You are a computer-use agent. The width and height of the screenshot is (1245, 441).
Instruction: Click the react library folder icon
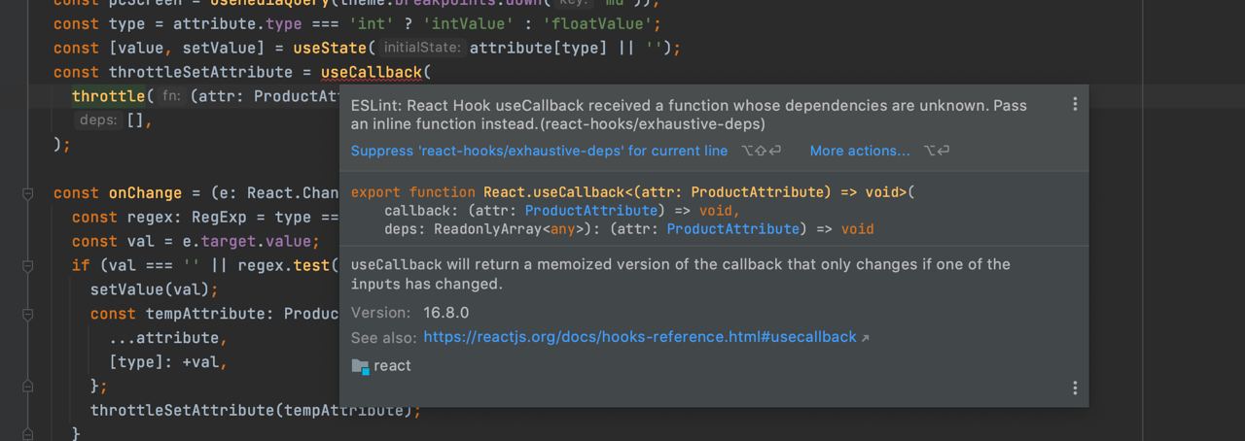click(360, 366)
